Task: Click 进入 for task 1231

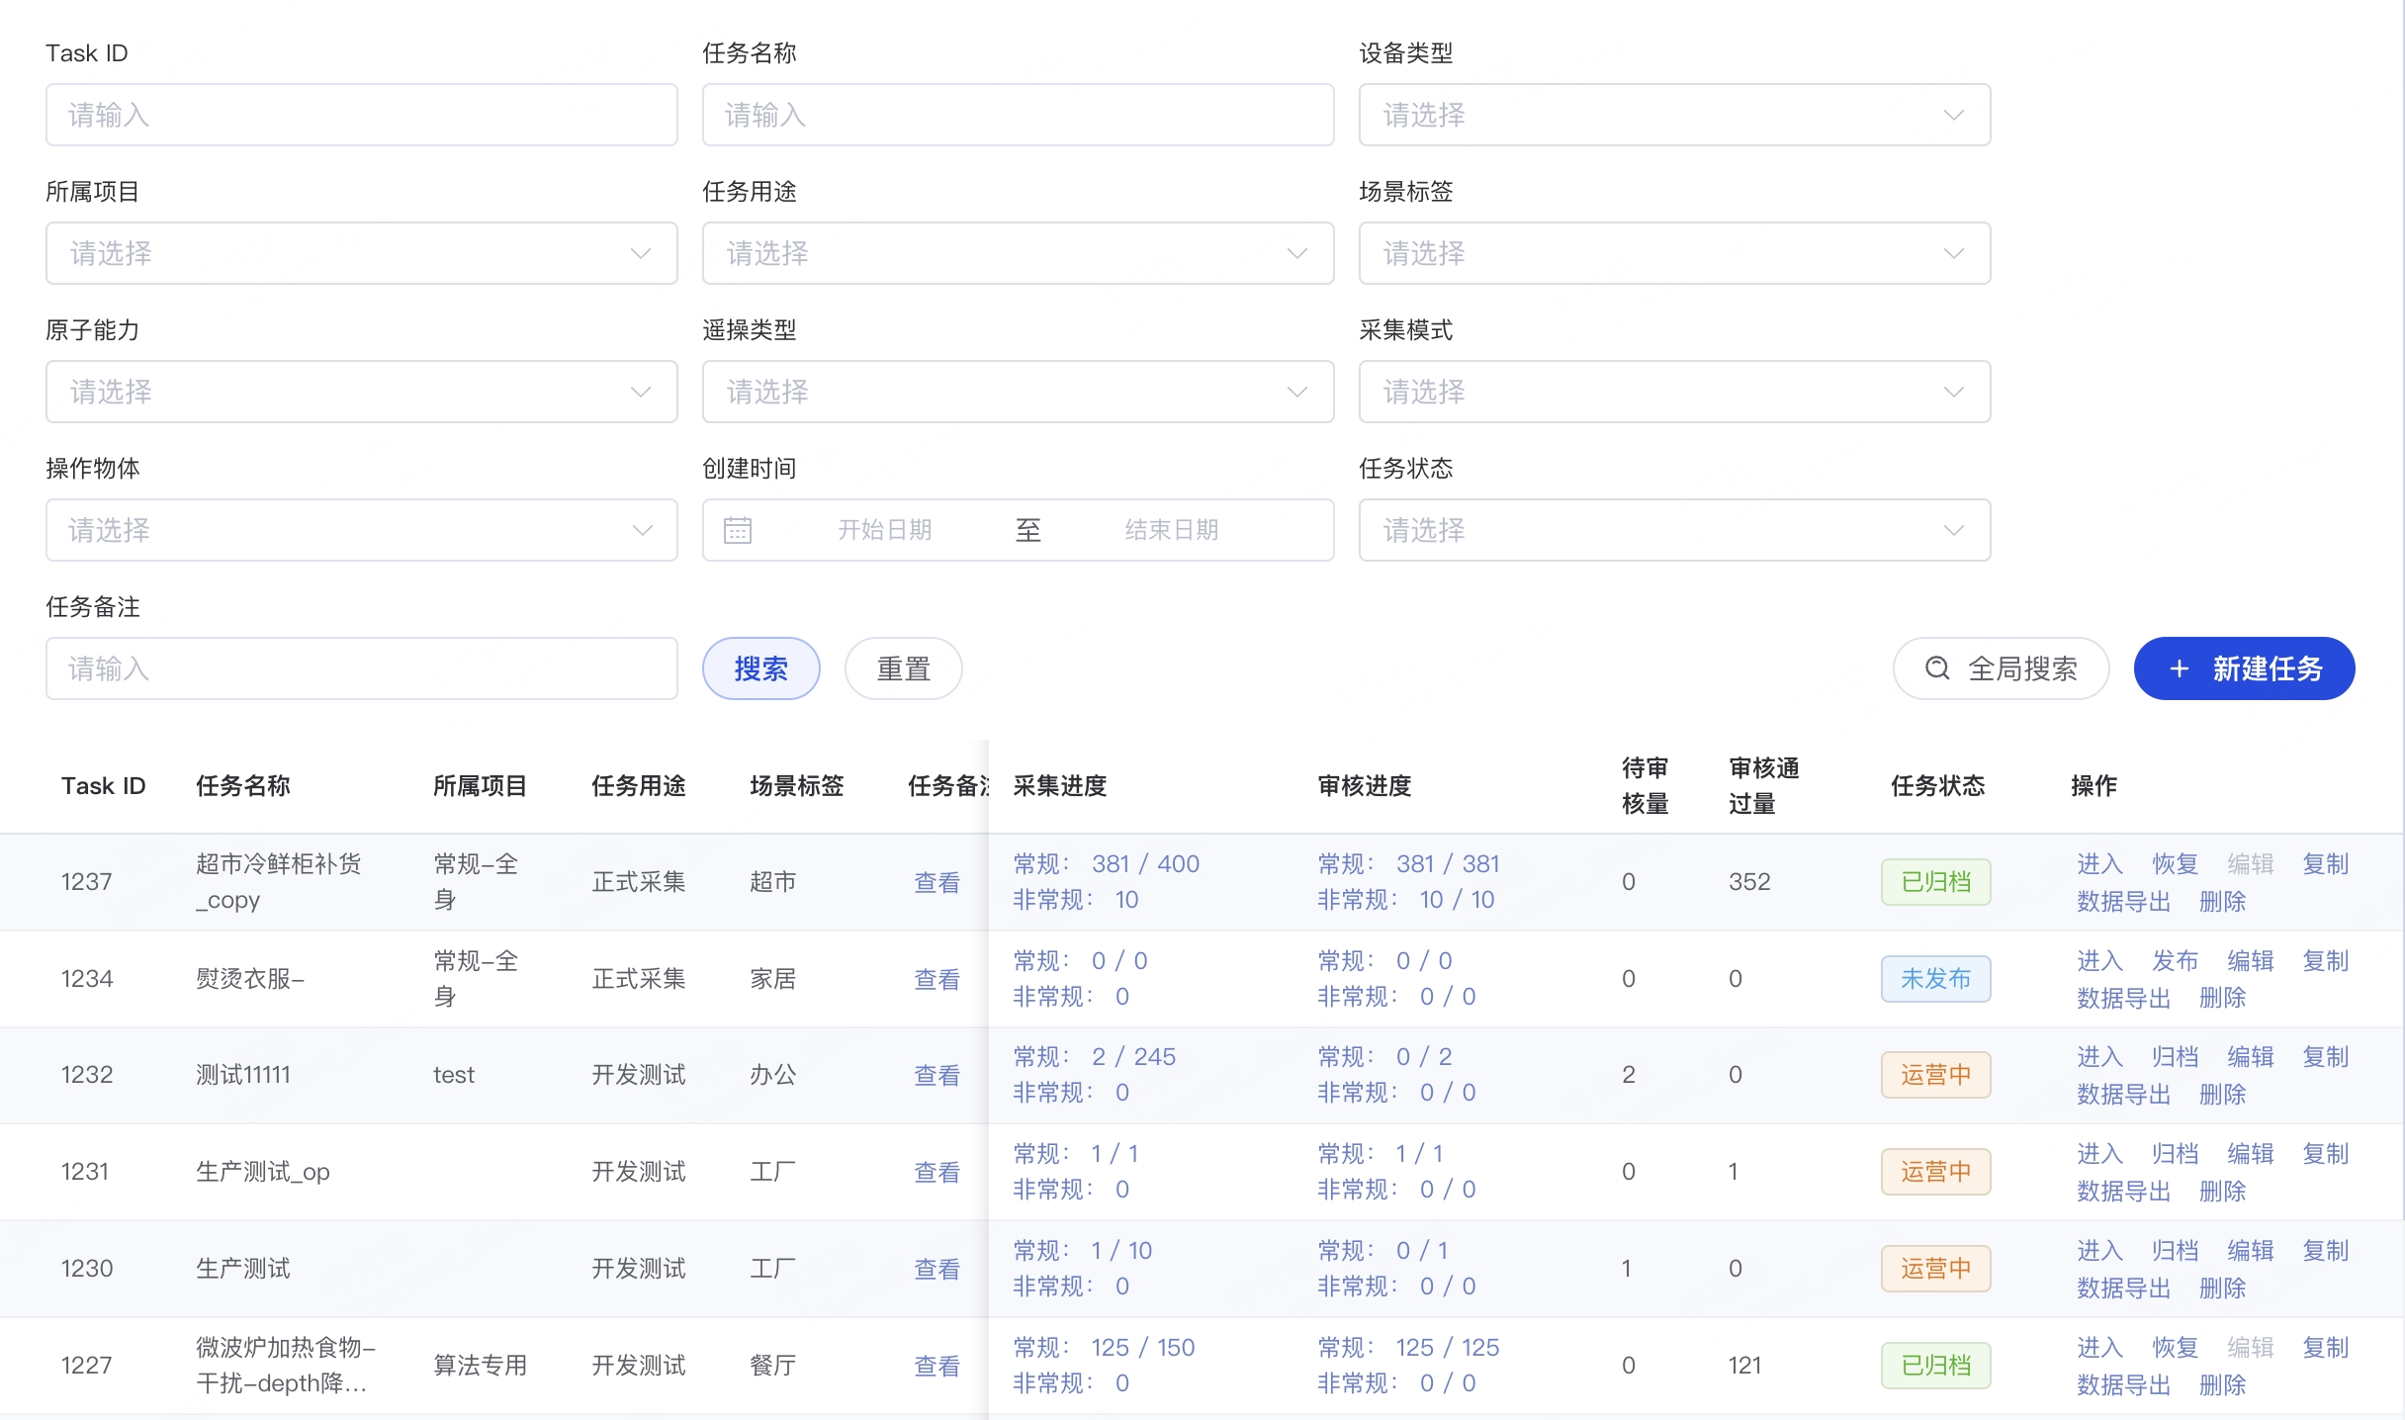Action: 2097,1152
